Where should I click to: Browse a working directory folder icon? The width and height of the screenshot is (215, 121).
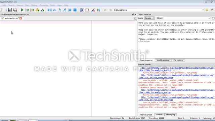pos(207,10)
